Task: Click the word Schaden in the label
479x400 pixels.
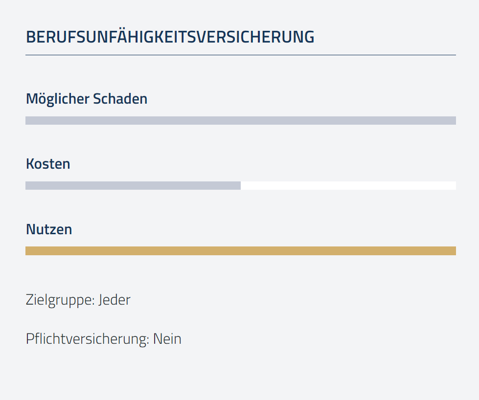Action: tap(120, 99)
